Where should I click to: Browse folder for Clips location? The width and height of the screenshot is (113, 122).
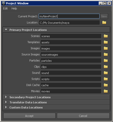pos(106,67)
